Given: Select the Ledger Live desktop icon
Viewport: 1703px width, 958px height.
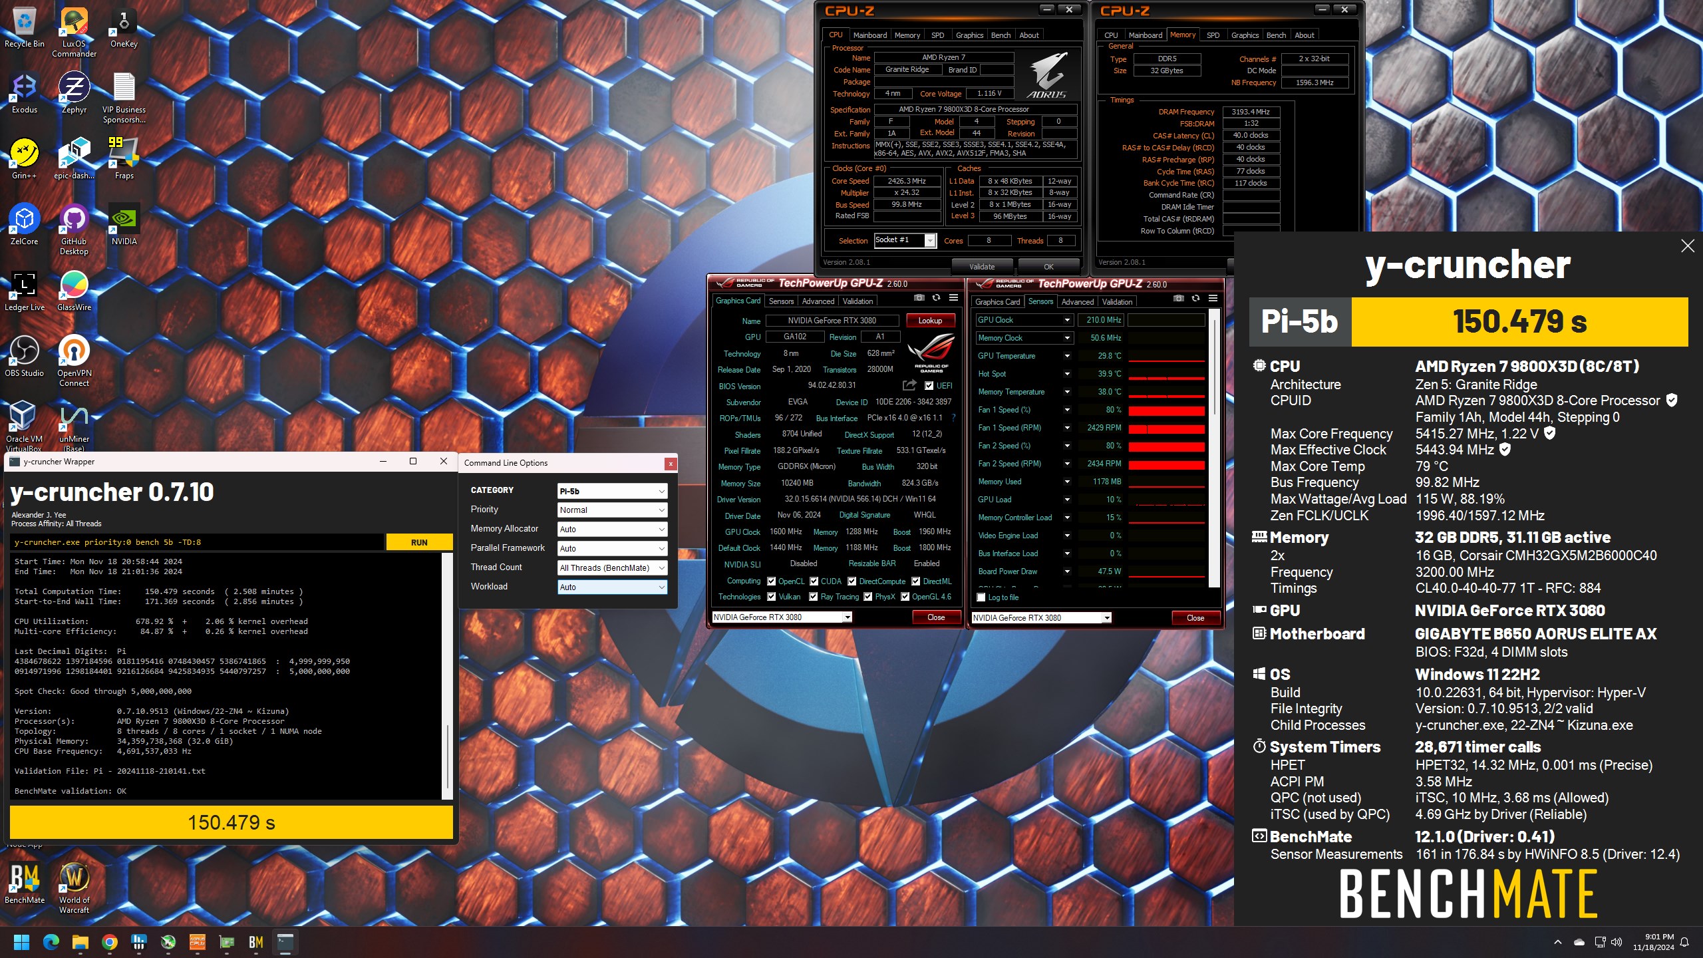Looking at the screenshot, I should [25, 291].
